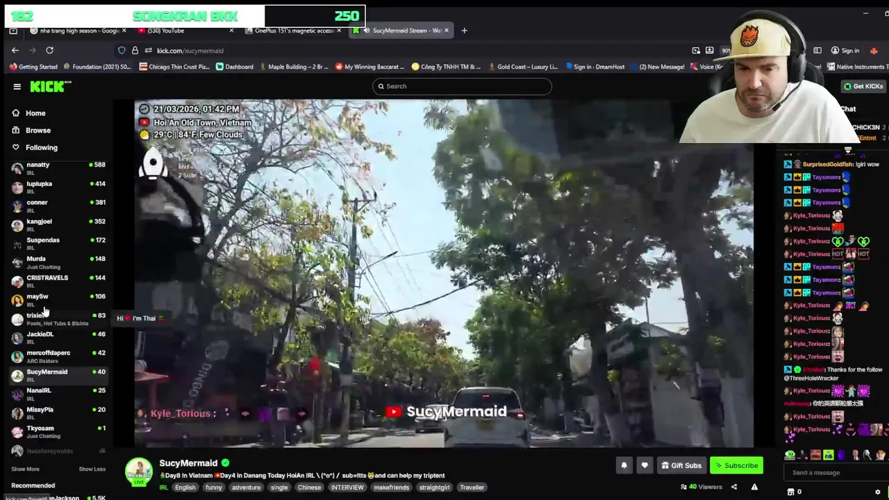Click the browser Sign in button

[x=845, y=51]
